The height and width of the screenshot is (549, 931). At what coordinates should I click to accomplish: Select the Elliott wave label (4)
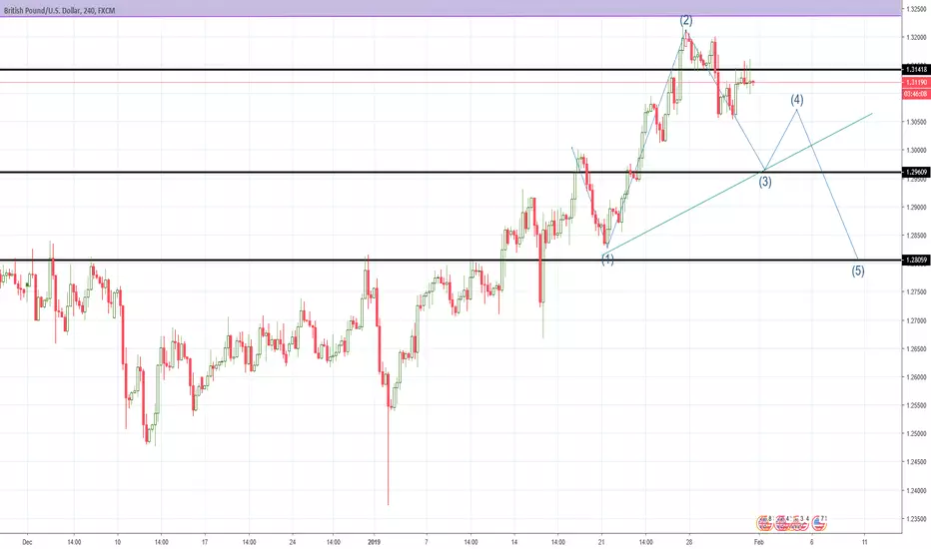[x=797, y=100]
